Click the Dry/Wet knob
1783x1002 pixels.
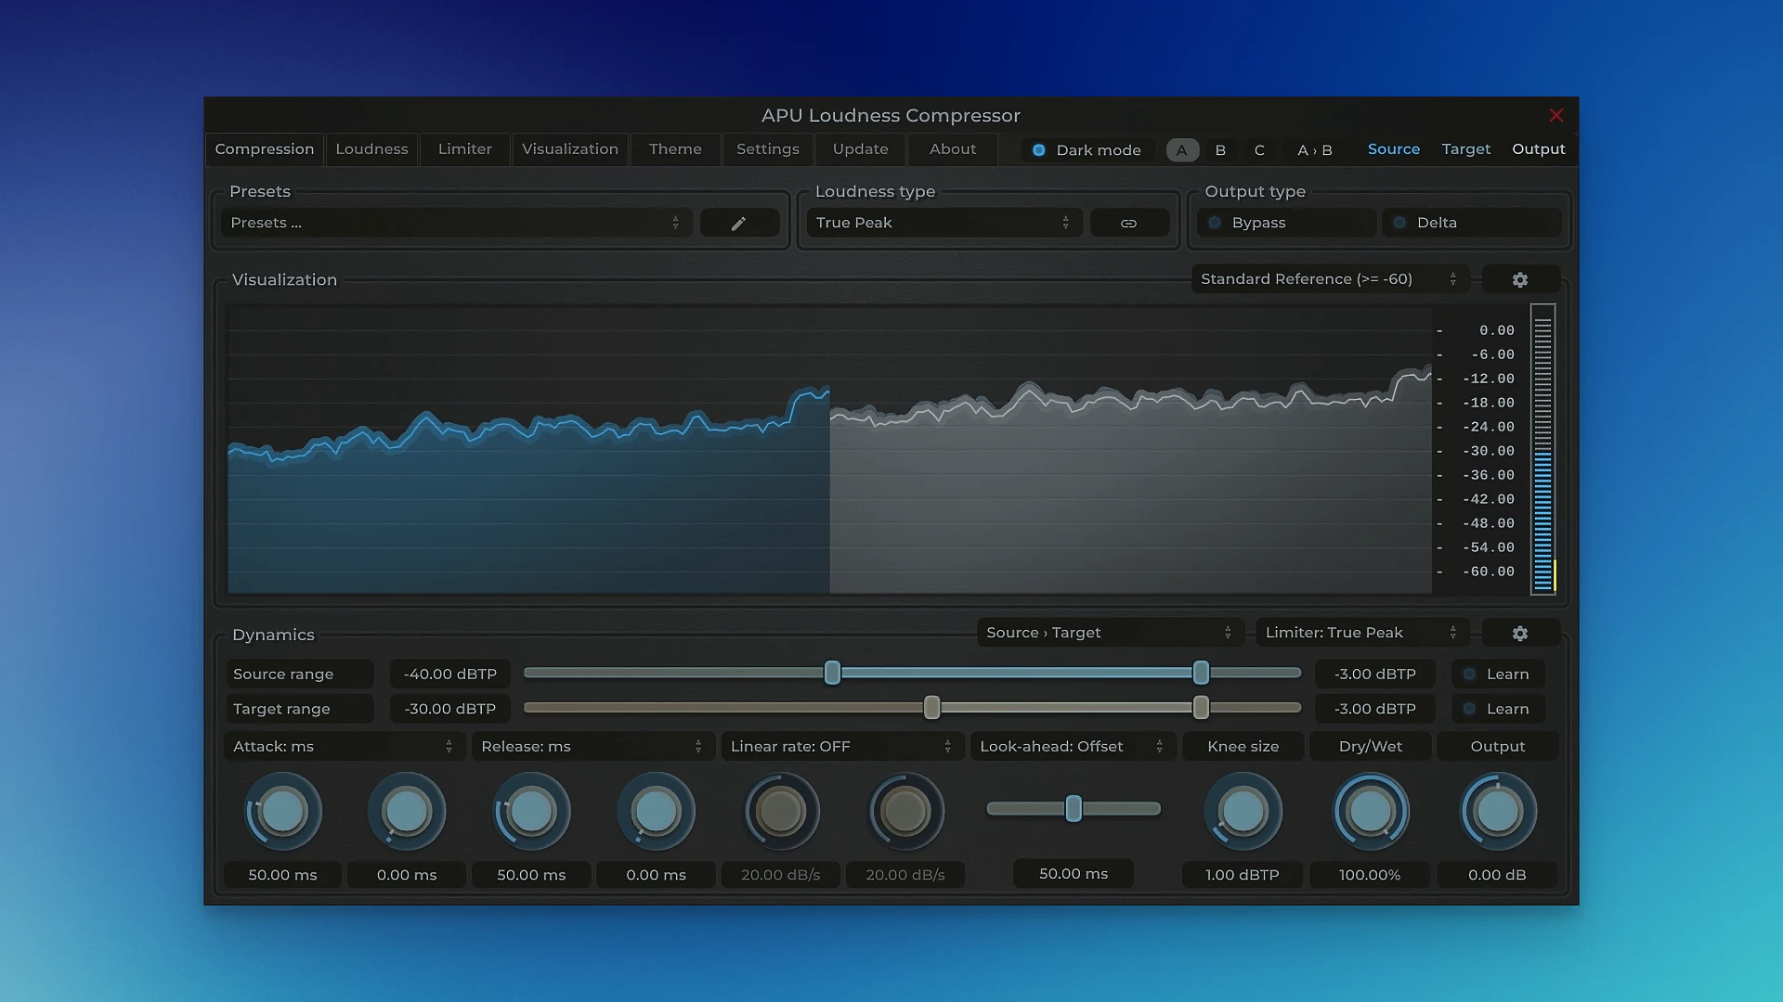(1370, 811)
